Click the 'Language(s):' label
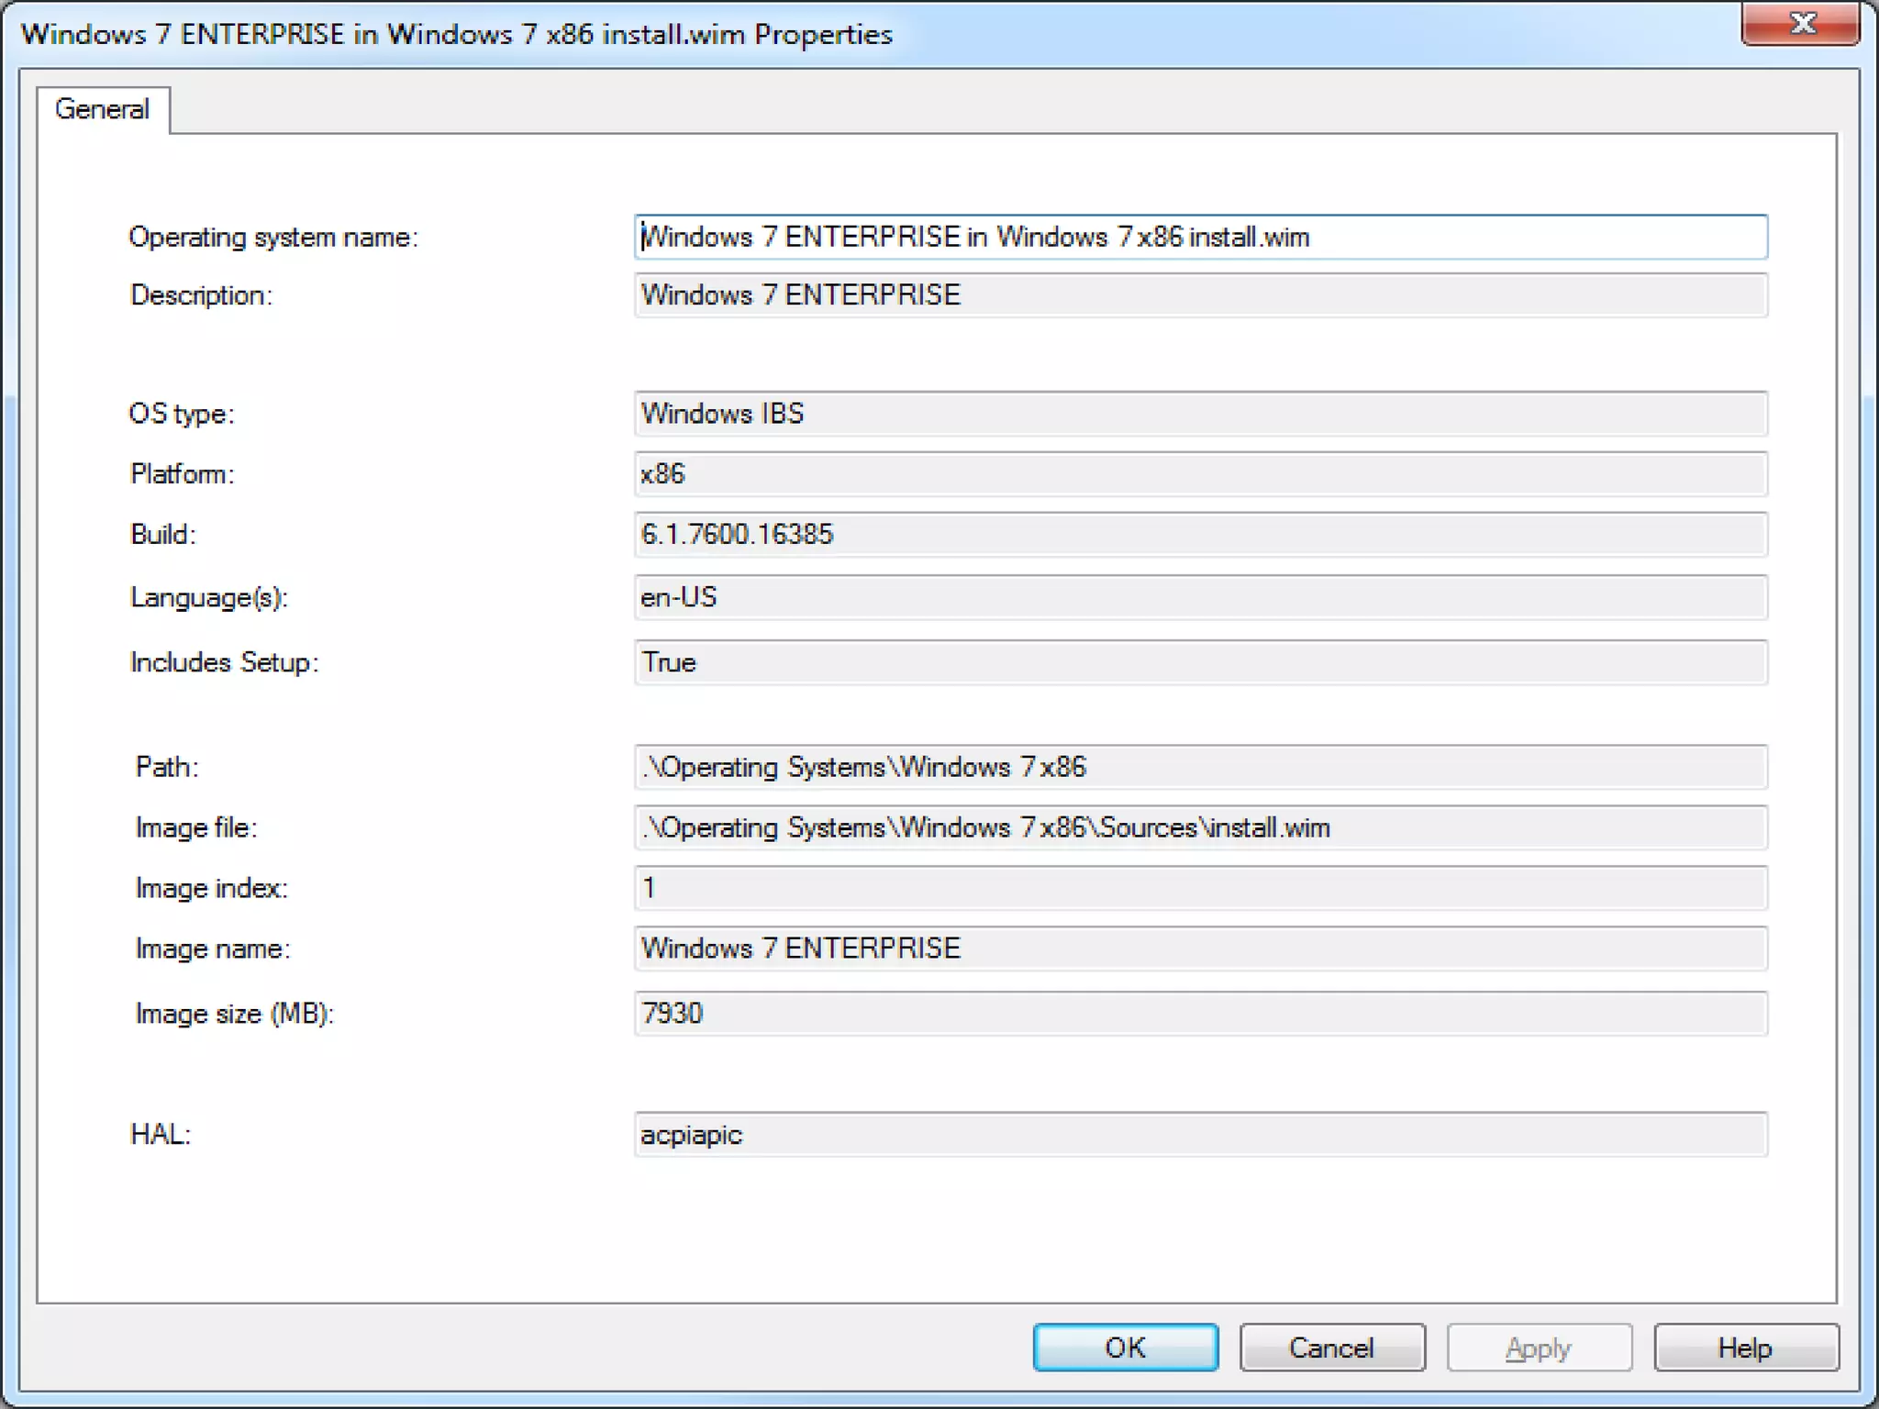Screen dimensions: 1879x1409 [x=209, y=598]
